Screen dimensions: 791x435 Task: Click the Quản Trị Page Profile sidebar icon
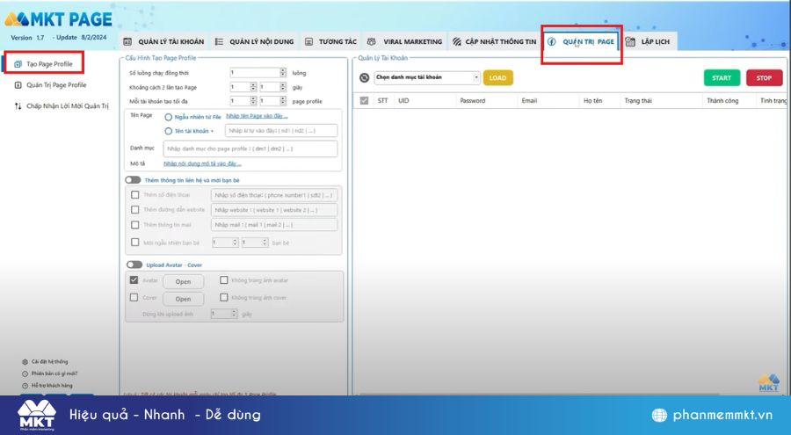[18, 85]
